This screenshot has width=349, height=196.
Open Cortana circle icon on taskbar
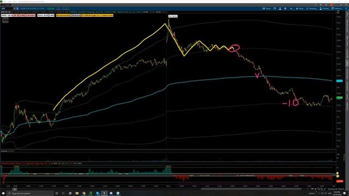pos(57,193)
